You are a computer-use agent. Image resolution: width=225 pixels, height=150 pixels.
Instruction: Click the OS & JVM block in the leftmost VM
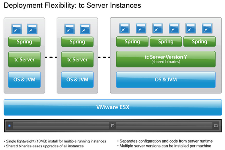tap(24, 79)
